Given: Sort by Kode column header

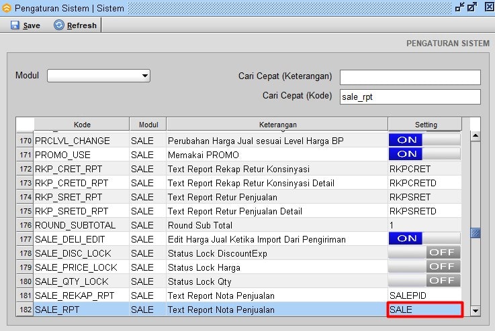Looking at the screenshot, I should pyautogui.click(x=82, y=125).
